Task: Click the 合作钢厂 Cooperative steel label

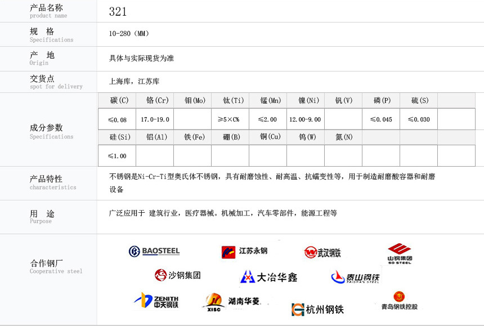Action: tap(56, 266)
